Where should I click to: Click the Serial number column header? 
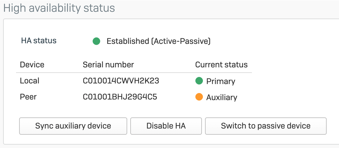[x=108, y=65]
